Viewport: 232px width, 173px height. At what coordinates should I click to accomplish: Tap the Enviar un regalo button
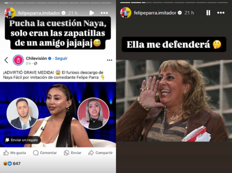21,140
